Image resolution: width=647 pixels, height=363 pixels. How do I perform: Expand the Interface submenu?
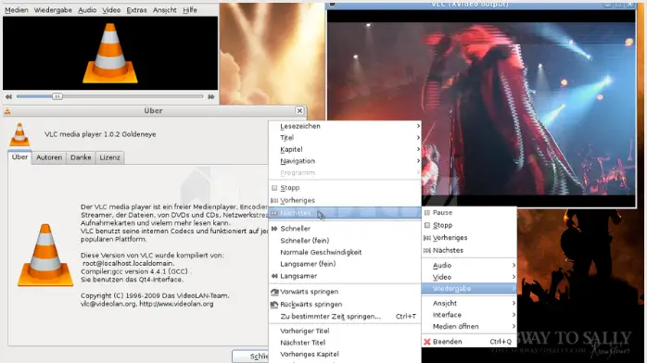click(469, 315)
